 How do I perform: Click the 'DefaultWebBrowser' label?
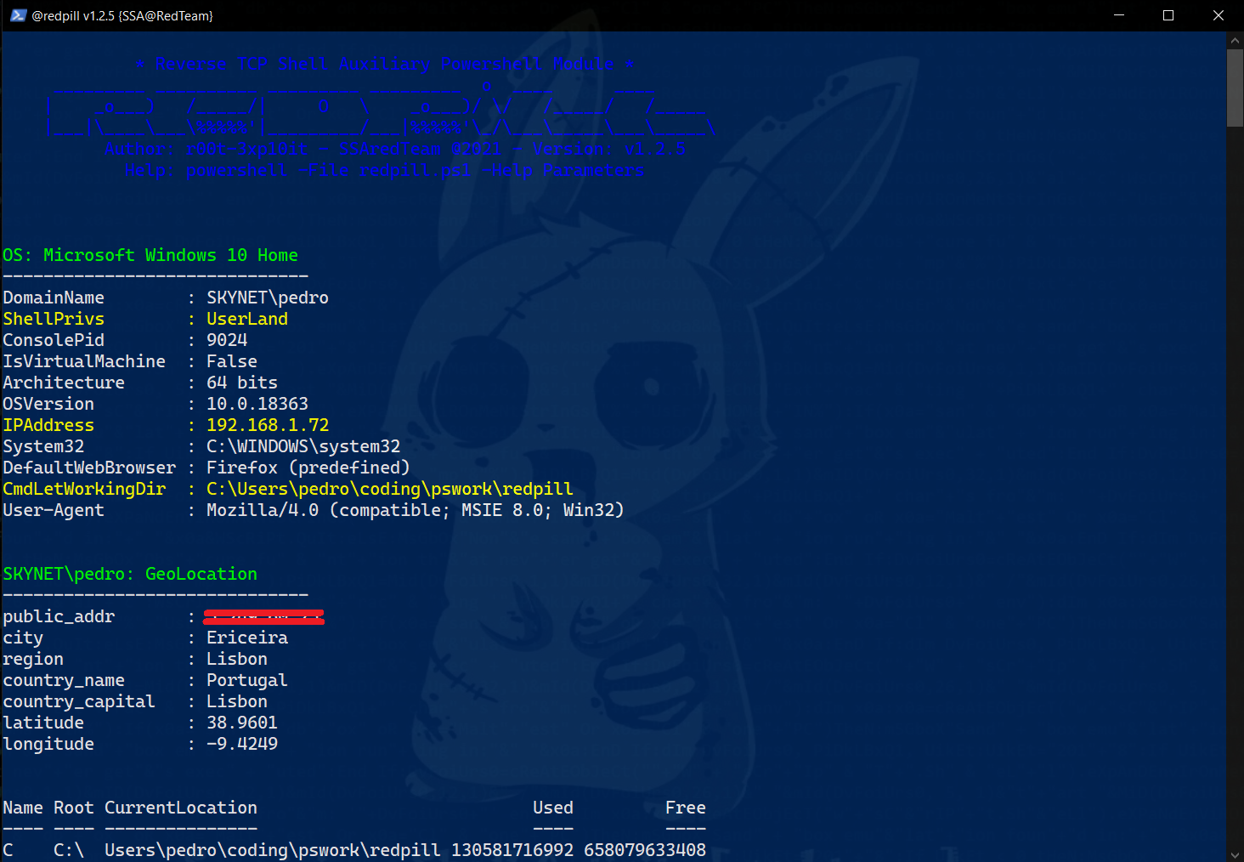[89, 468]
